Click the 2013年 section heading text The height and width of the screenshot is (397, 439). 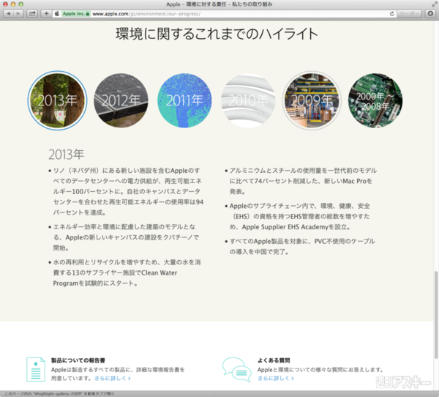[67, 155]
